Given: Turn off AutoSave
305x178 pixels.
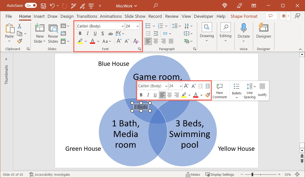Looking at the screenshot, I should 31,5.
